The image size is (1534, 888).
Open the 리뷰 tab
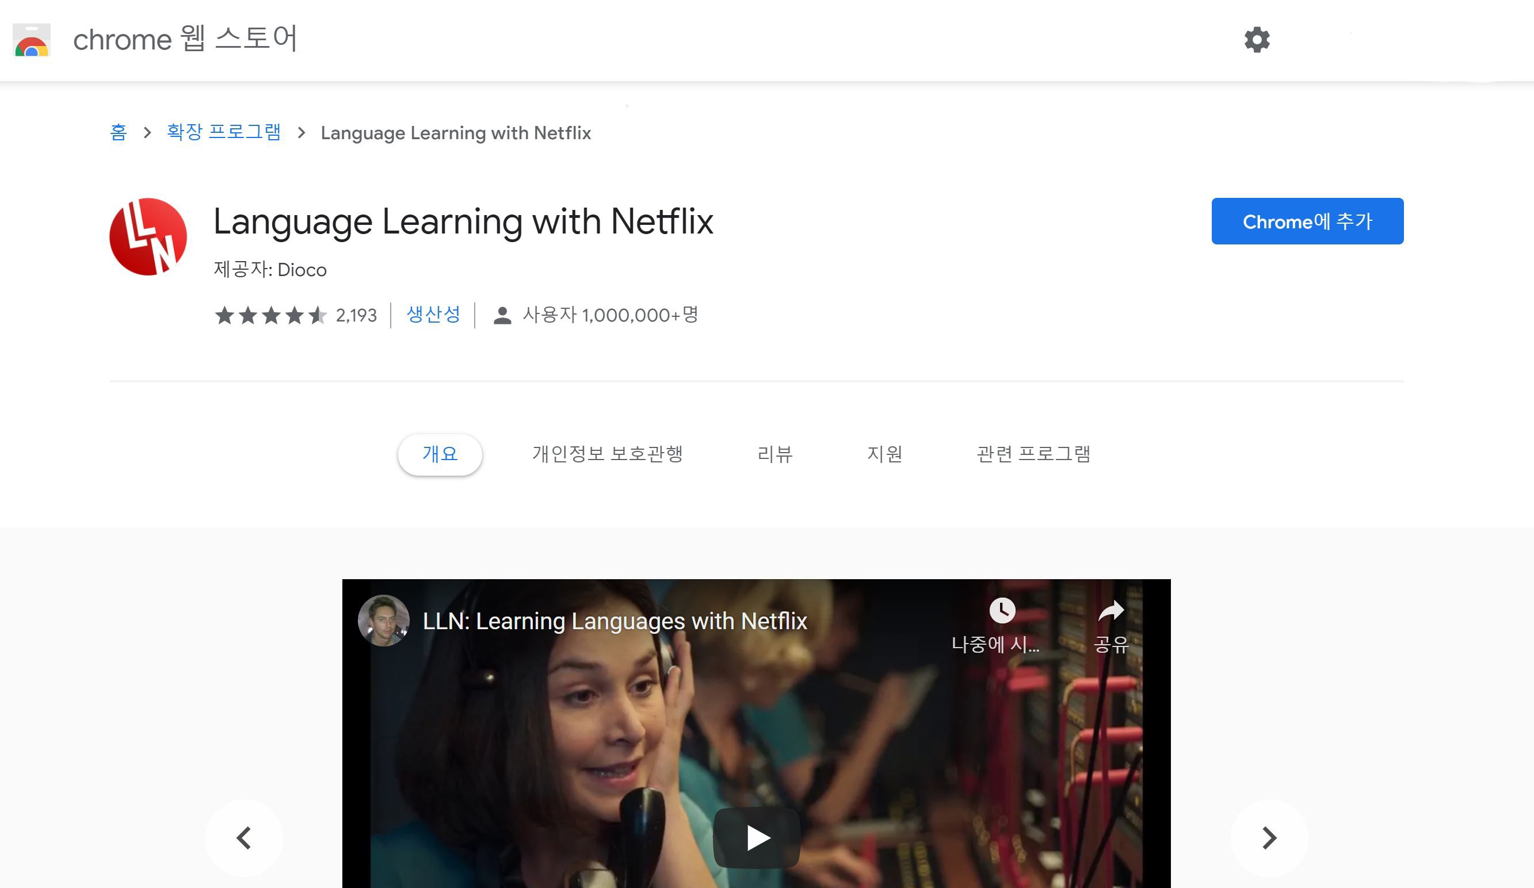774,454
